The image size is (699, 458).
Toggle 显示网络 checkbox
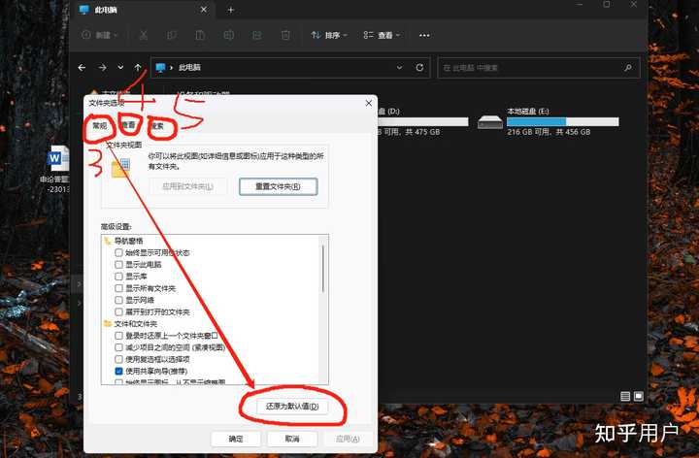[x=118, y=300]
